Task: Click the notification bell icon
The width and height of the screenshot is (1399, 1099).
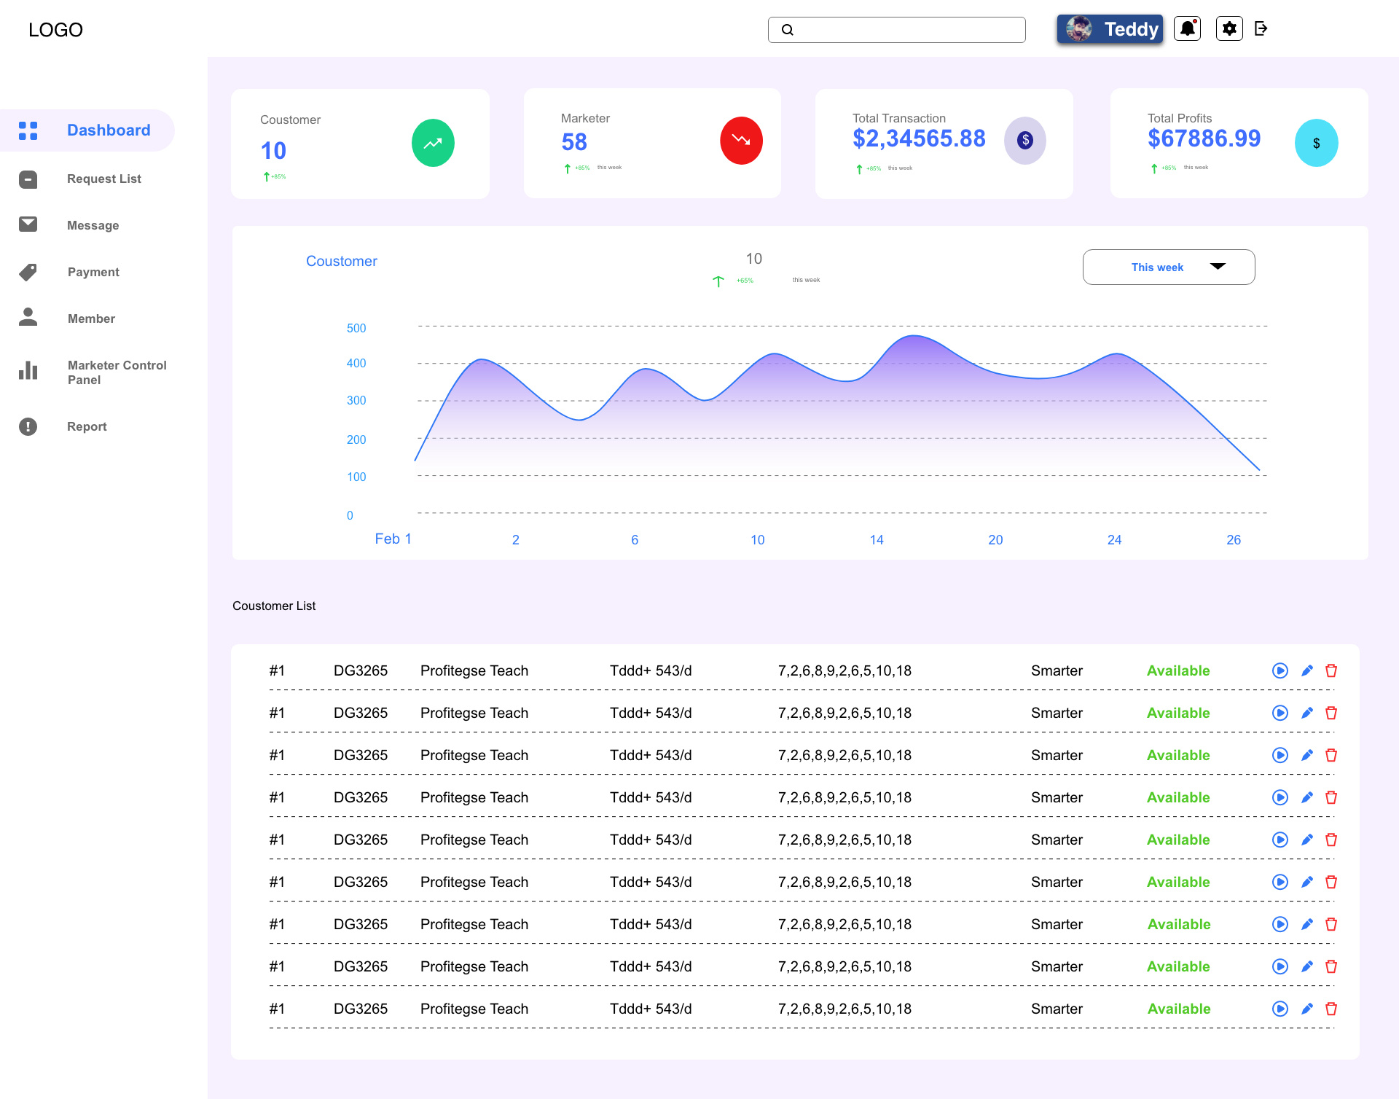Action: [x=1187, y=29]
